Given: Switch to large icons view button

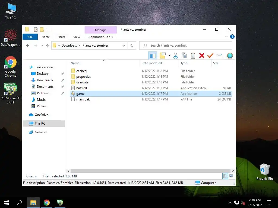Looking at the screenshot, I should pyautogui.click(x=231, y=176).
